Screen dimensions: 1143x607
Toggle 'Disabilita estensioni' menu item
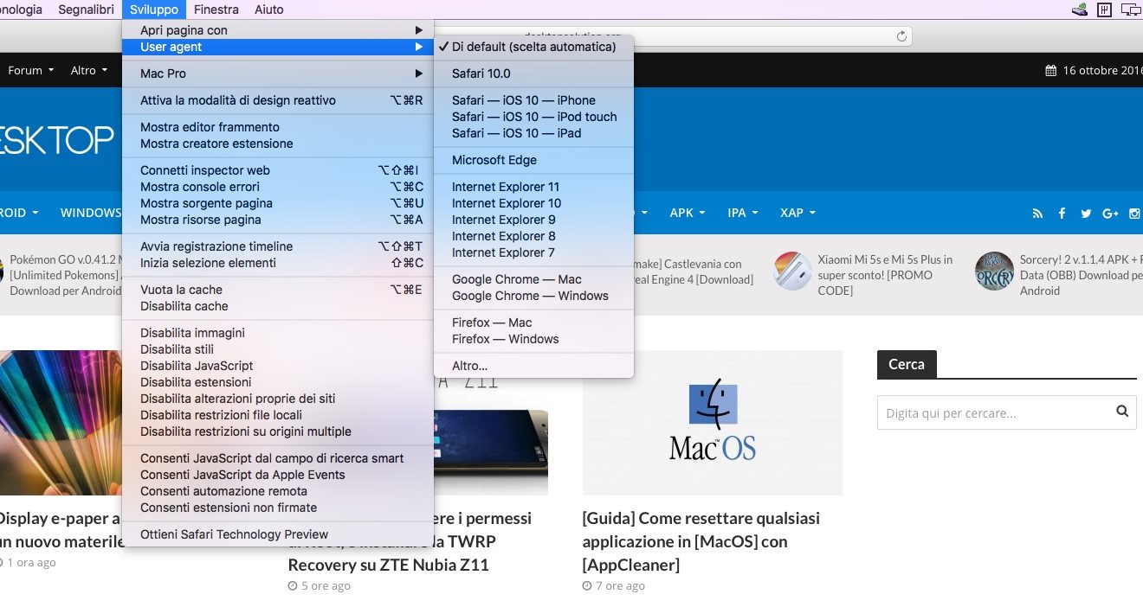pyautogui.click(x=278, y=382)
